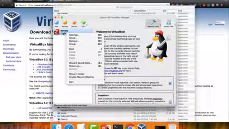Open Finder from the Dock
The width and height of the screenshot is (229, 129).
57,126
